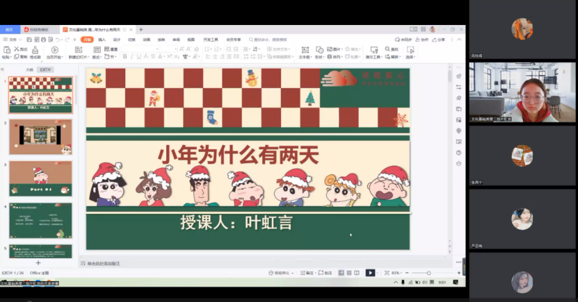Click the Home (首页) tab
Viewport: 578px width, 302px height.
(x=9, y=29)
